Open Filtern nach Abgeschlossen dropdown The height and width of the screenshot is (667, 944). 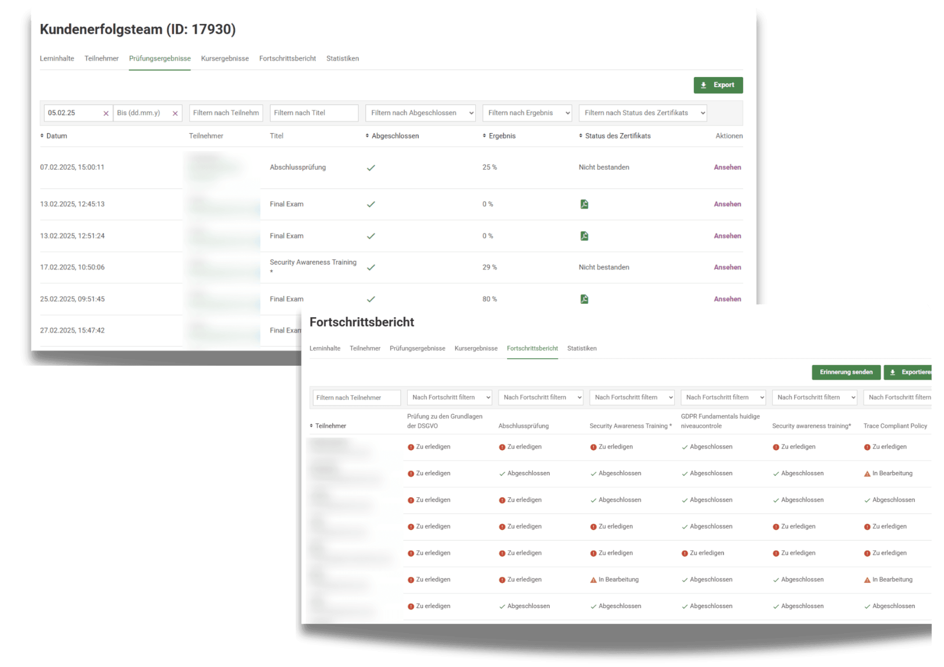pyautogui.click(x=420, y=113)
